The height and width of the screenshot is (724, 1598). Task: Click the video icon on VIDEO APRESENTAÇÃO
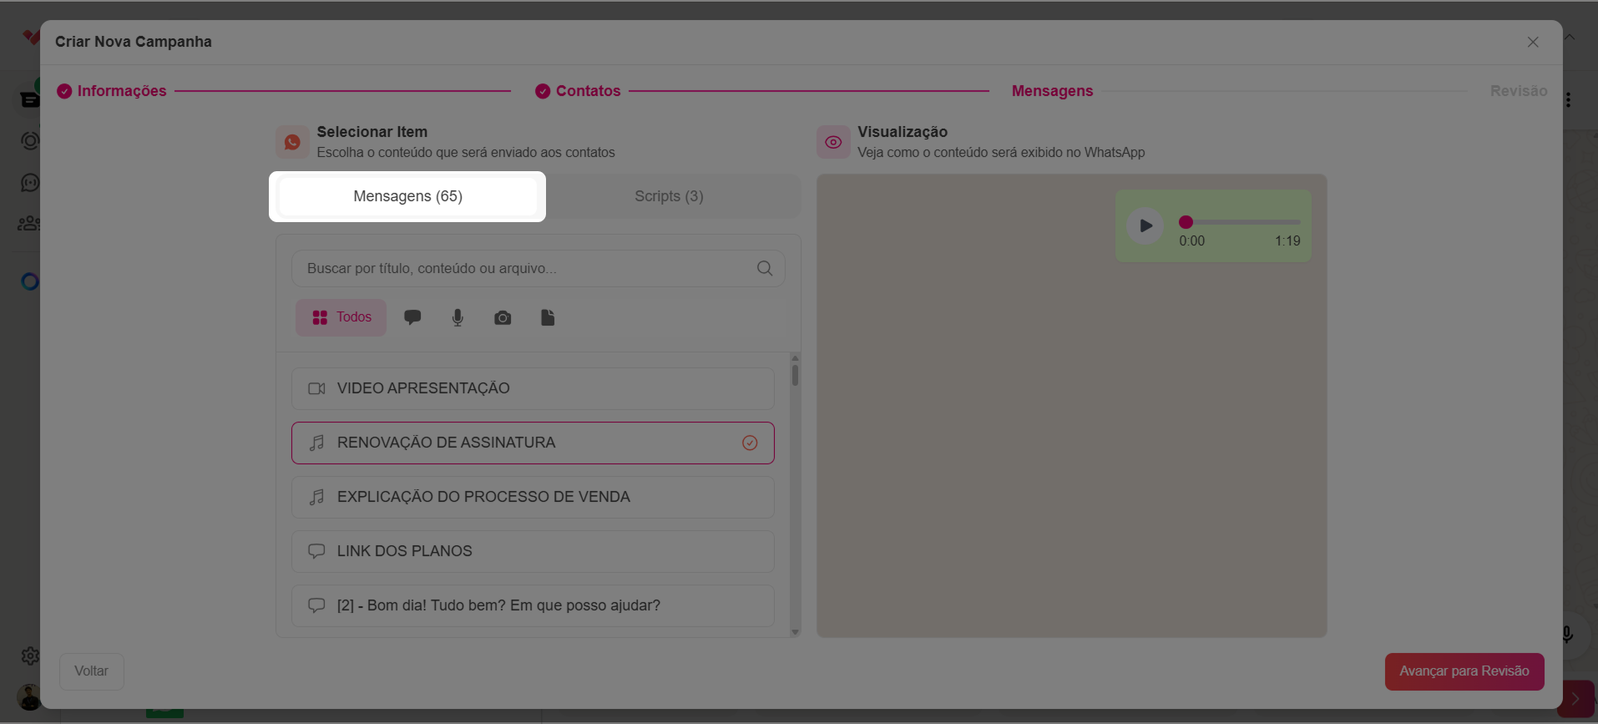click(316, 388)
